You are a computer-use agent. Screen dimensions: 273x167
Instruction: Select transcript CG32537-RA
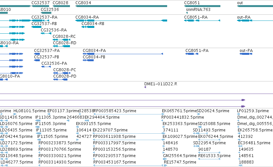44,17
